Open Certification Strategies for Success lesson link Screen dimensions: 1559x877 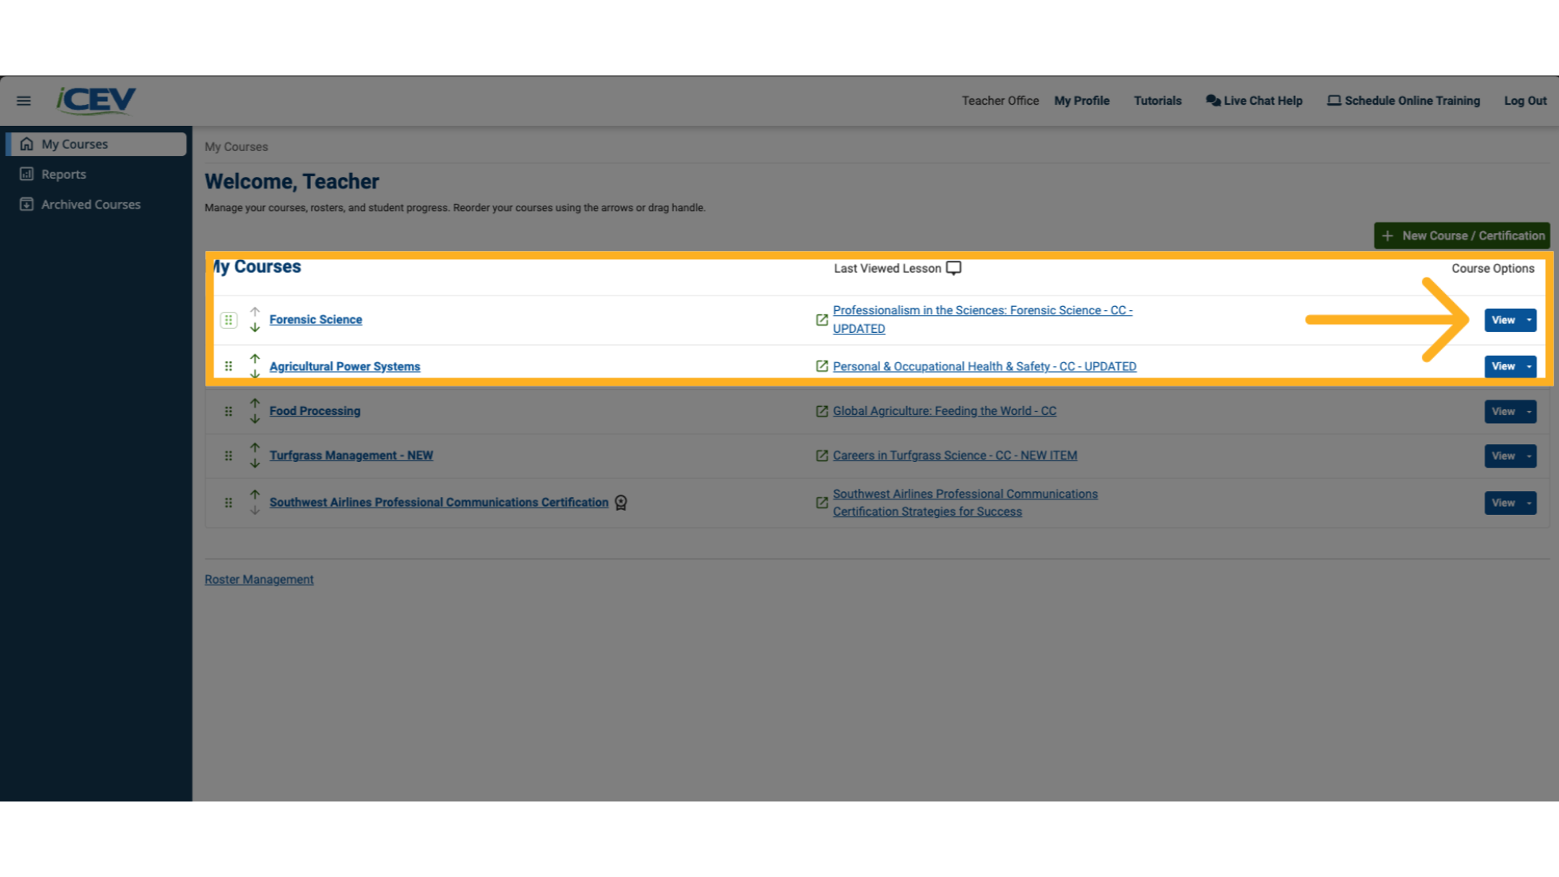[965, 503]
